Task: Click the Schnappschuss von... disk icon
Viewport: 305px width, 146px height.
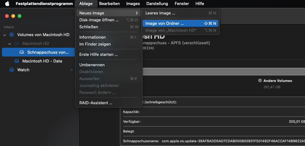Action: coord(22,52)
